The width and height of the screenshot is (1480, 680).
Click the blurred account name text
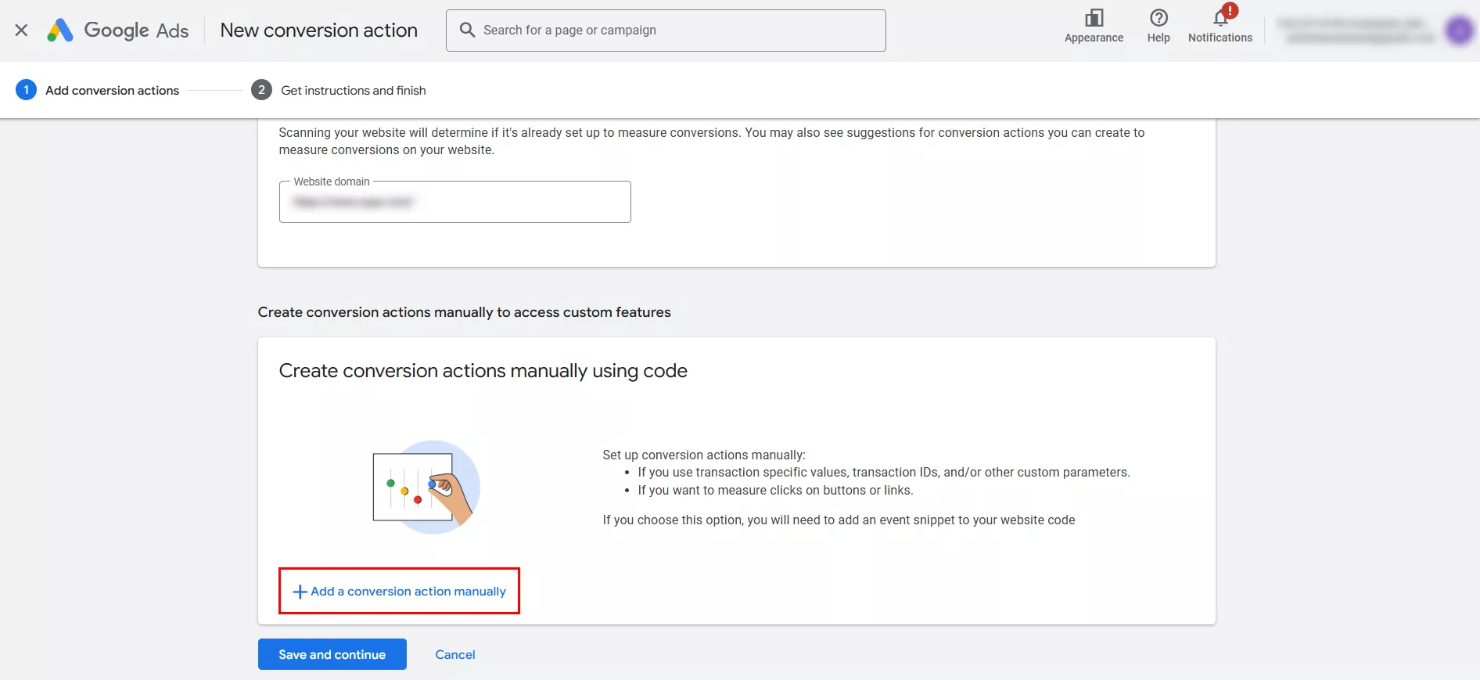point(1356,31)
